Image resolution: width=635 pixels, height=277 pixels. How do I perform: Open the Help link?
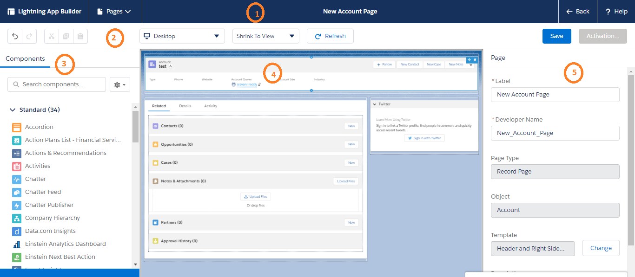click(x=616, y=12)
